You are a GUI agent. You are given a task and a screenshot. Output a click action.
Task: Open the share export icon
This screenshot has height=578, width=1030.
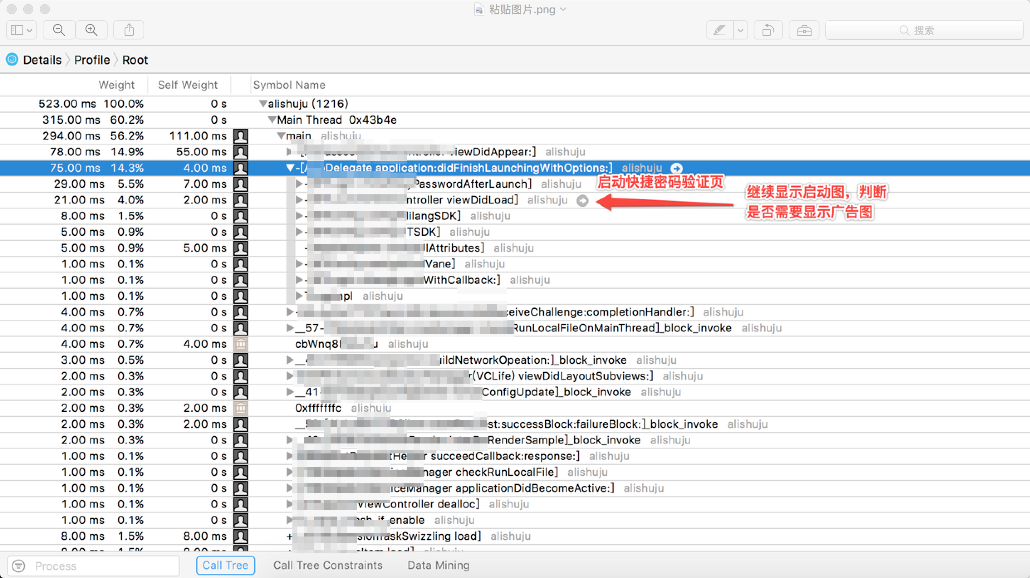point(129,30)
